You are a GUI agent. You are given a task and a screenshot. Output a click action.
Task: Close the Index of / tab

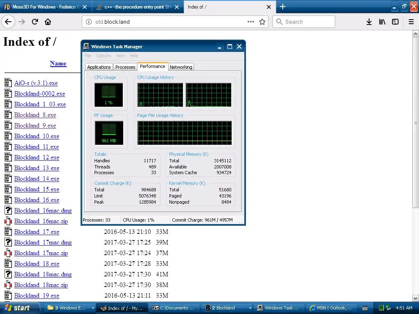269,7
